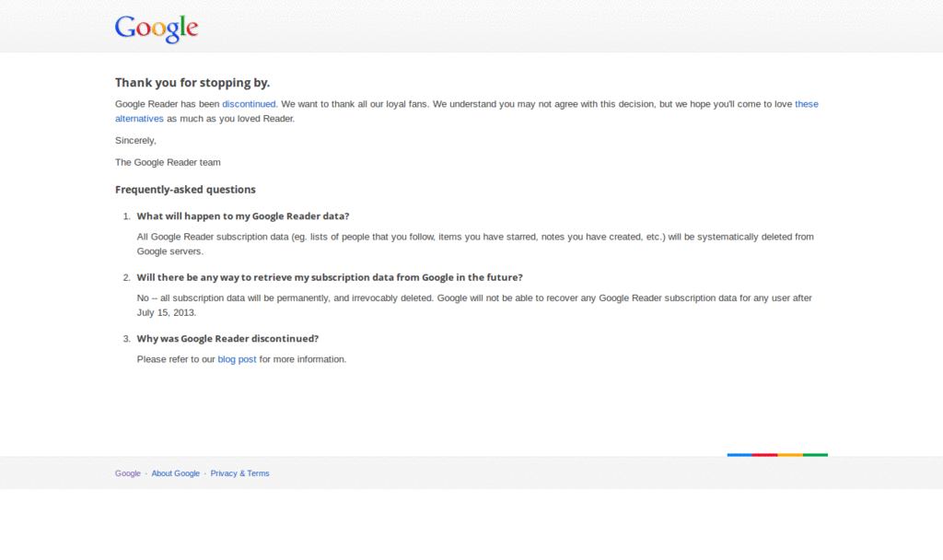Open the 'About Google' footer link

pos(175,473)
